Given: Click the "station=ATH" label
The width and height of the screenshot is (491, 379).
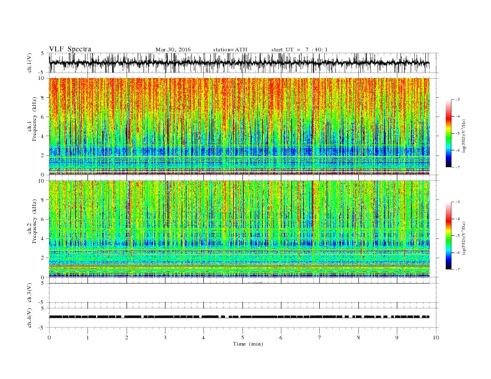Looking at the screenshot, I should tap(230, 50).
